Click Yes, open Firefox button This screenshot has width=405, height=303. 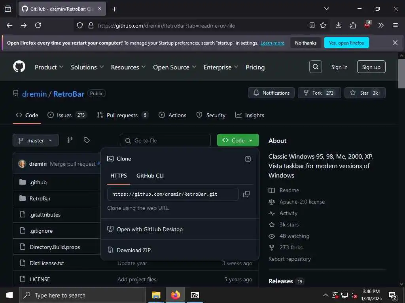click(x=346, y=43)
